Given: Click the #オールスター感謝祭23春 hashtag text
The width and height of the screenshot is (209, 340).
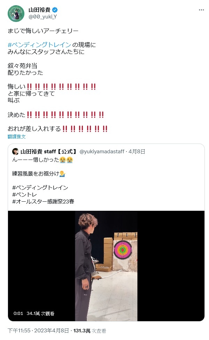Looking at the screenshot, I should 43,201.
